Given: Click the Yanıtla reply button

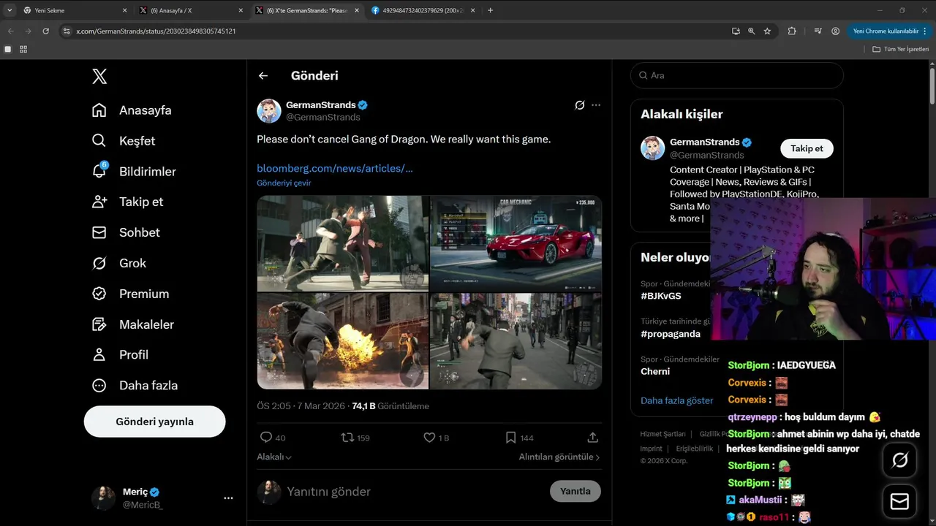Looking at the screenshot, I should pos(575,492).
